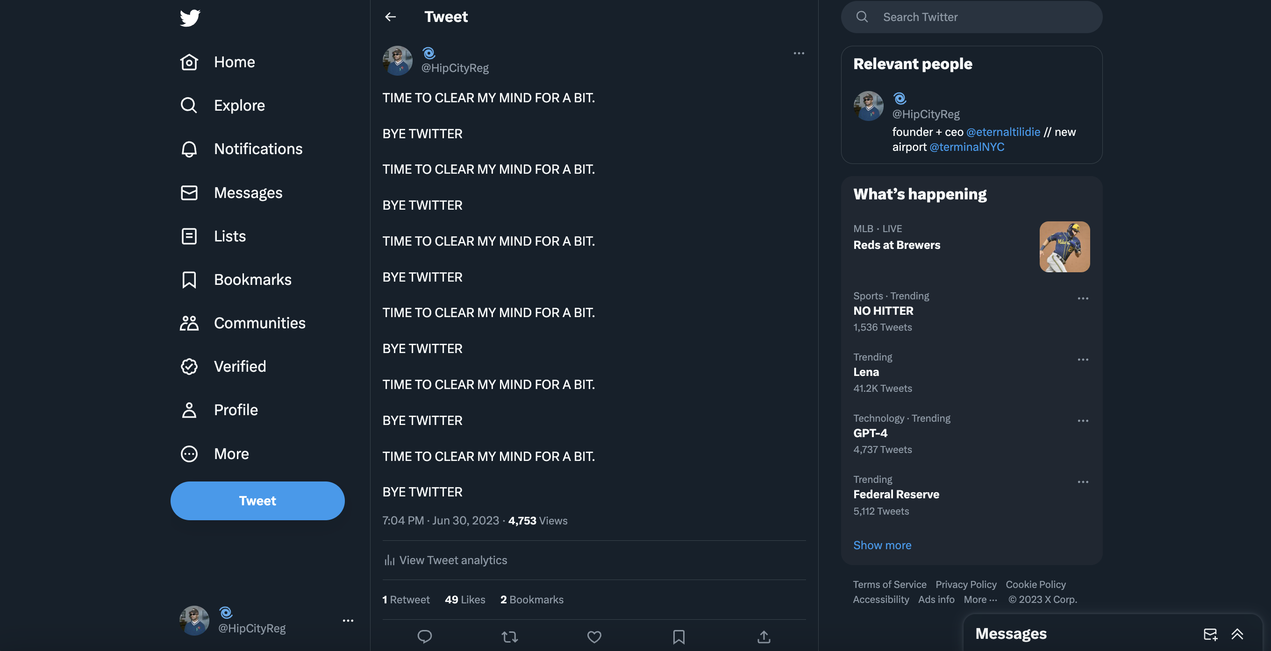Like the tweet with heart icon
The height and width of the screenshot is (651, 1271).
(594, 637)
